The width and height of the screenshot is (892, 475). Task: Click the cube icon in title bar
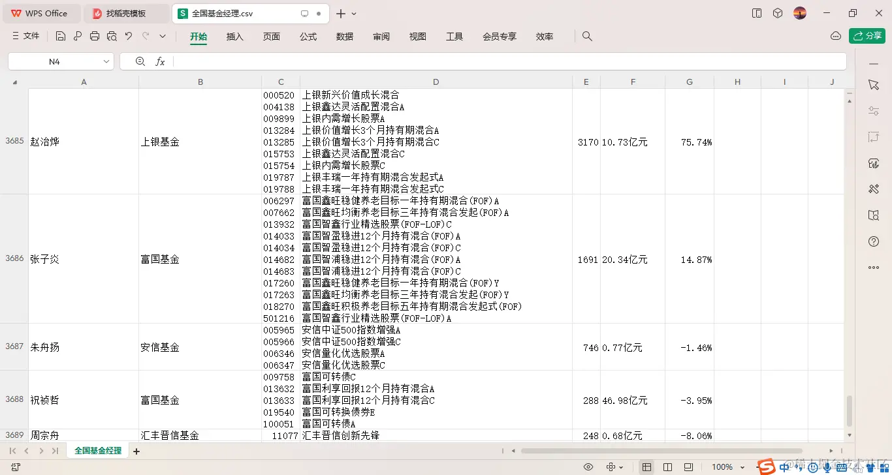[777, 13]
